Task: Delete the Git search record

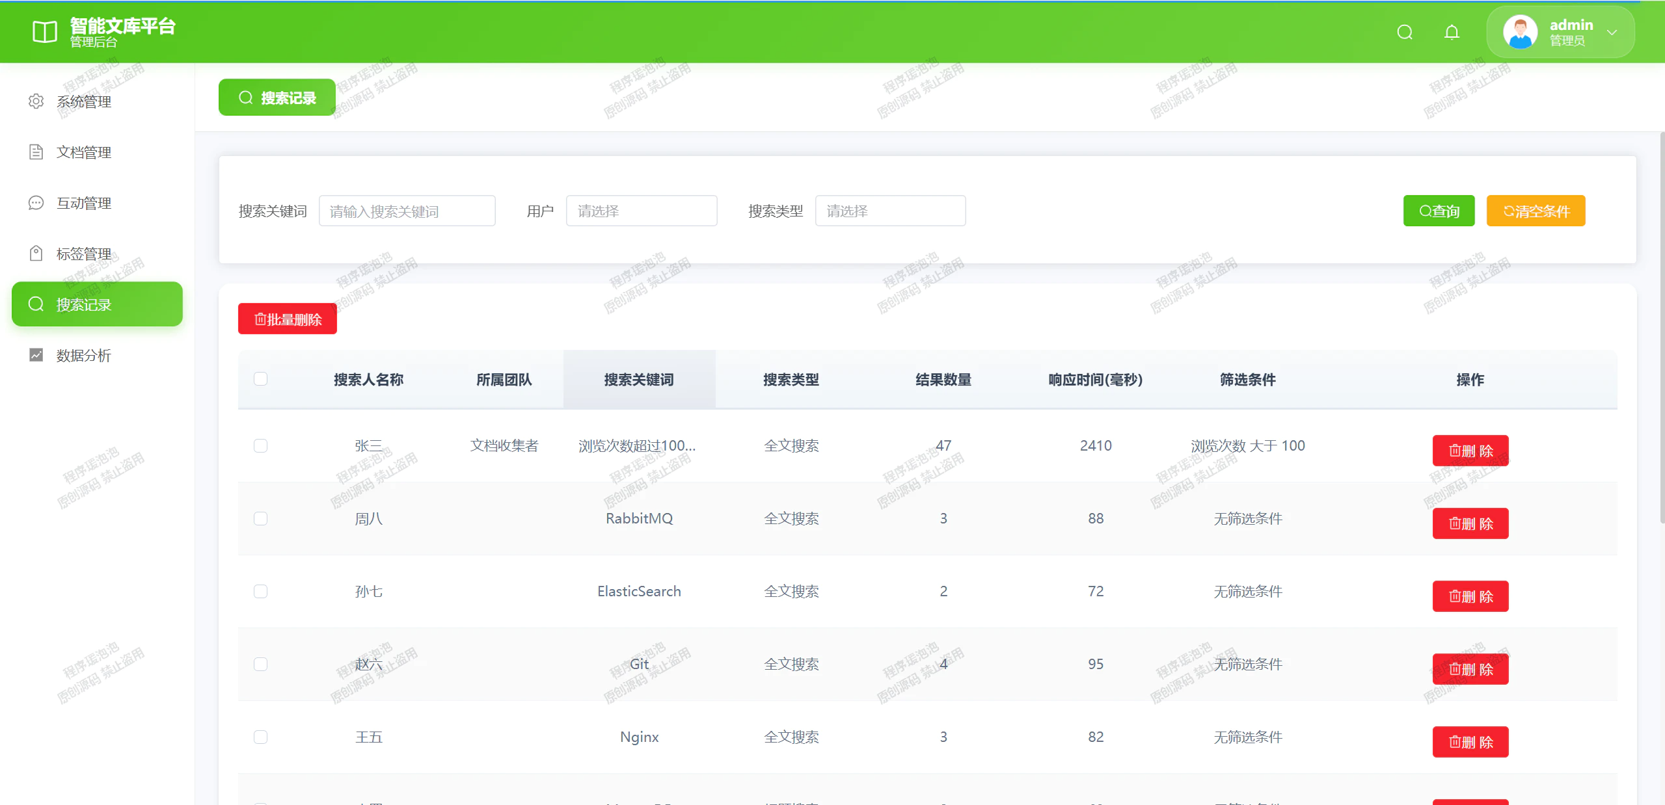Action: tap(1470, 669)
